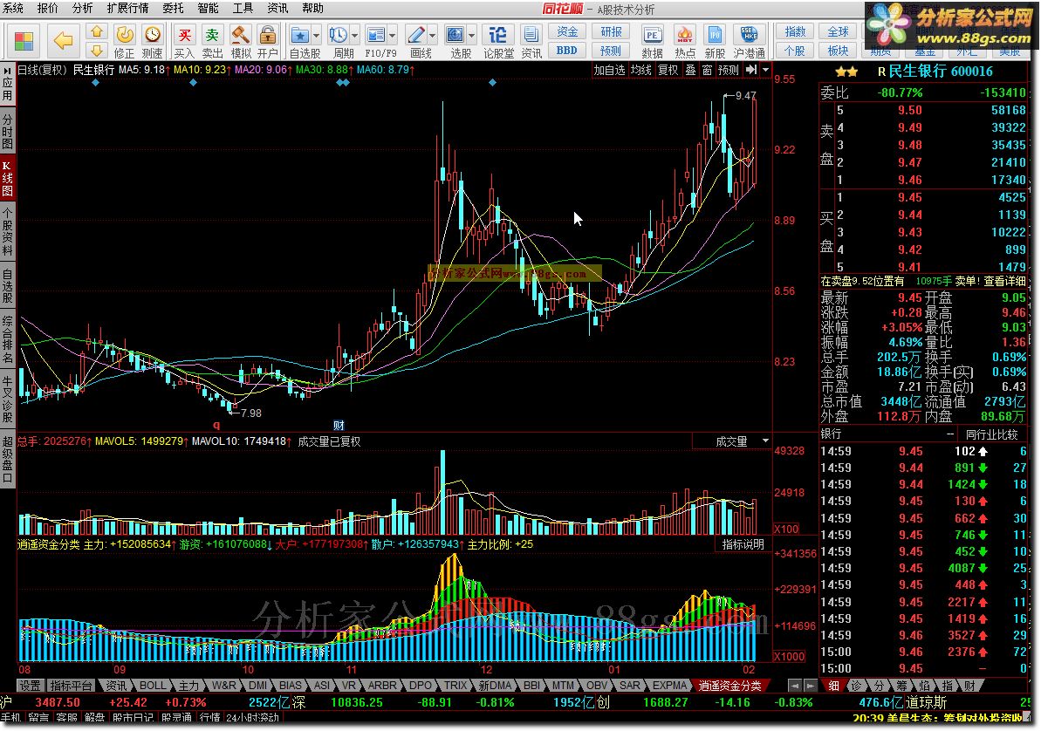
Task: Switch to the BOLL indicator tab
Action: coord(152,685)
